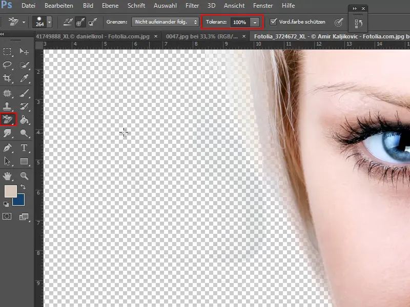Open the Ebene menu
Screen dimensions: 410x307
click(x=110, y=6)
